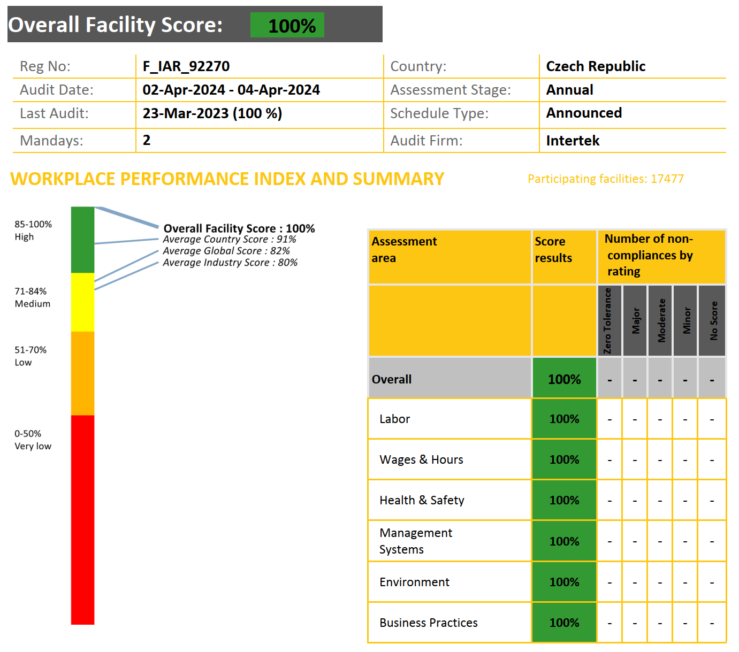Screen dimensions: 739x652
Task: Click the Zero Tolerance column header
Action: (x=609, y=321)
